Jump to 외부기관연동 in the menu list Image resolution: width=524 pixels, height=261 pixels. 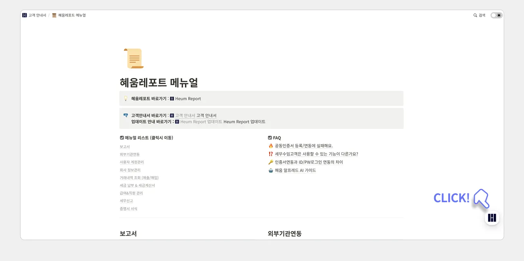pyautogui.click(x=130, y=154)
